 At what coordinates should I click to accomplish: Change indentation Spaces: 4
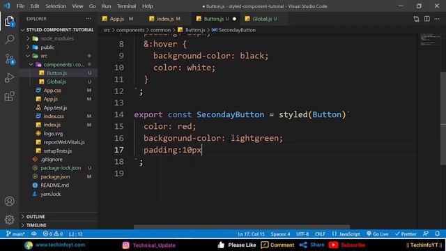pos(280,234)
